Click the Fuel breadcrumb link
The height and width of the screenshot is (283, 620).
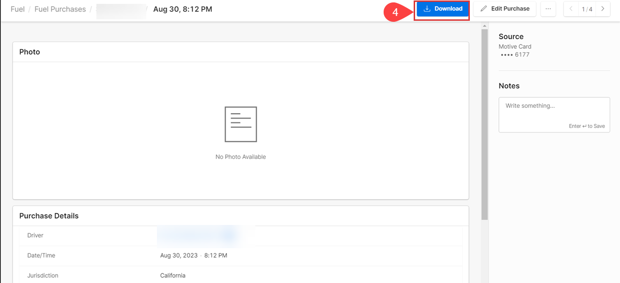[x=17, y=9]
